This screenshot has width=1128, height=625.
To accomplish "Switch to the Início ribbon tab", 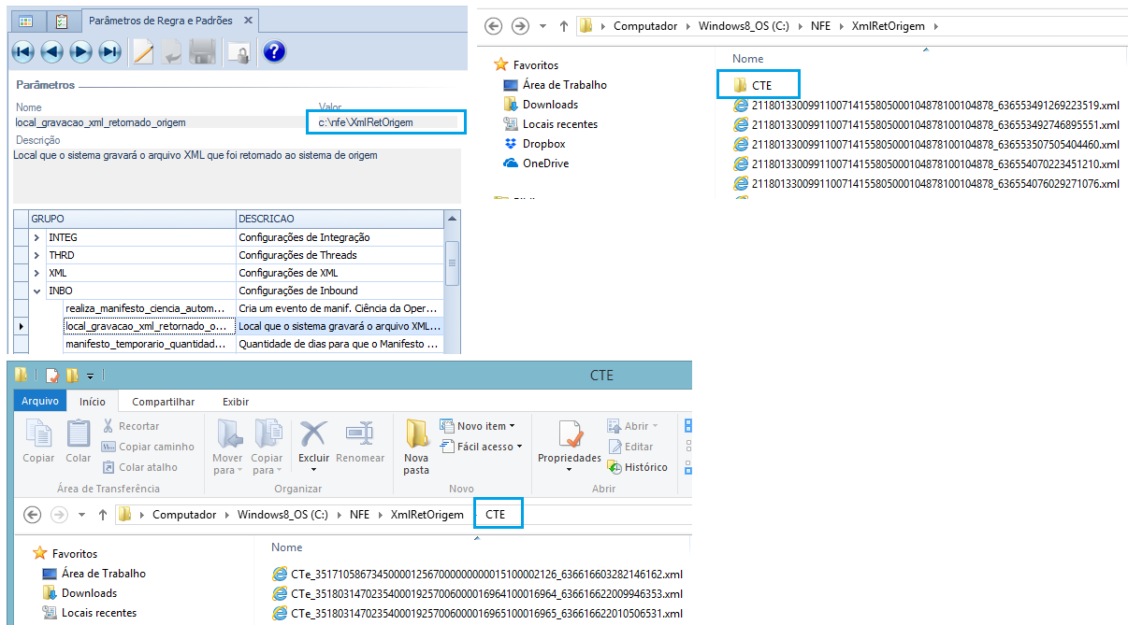I will click(x=93, y=402).
